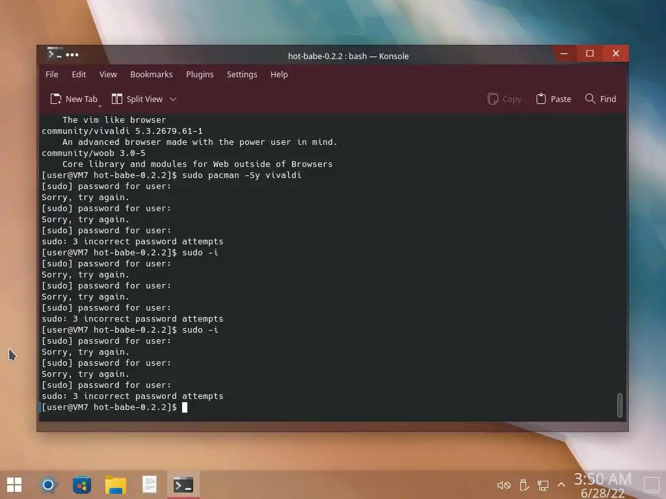
Task: Click the Find toolbar button
Action: [x=600, y=99]
